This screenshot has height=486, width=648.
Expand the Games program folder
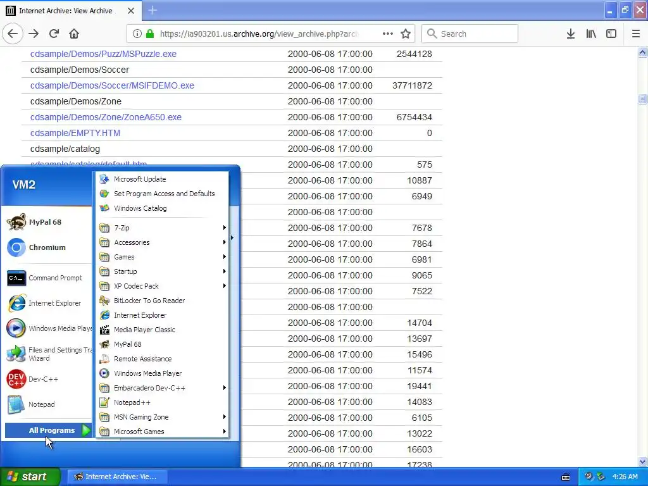(x=162, y=257)
